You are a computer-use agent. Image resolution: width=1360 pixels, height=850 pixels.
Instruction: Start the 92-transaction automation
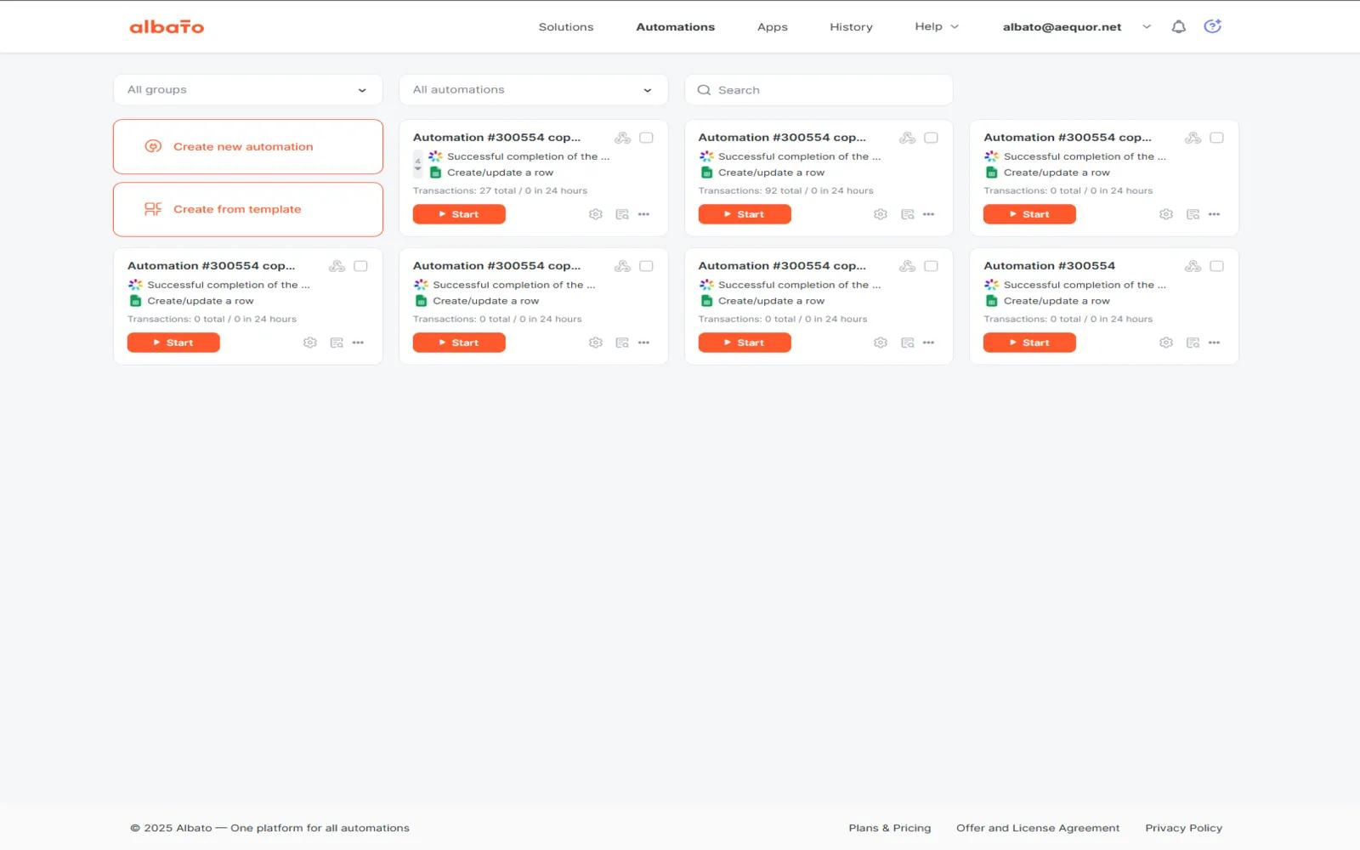pos(744,214)
